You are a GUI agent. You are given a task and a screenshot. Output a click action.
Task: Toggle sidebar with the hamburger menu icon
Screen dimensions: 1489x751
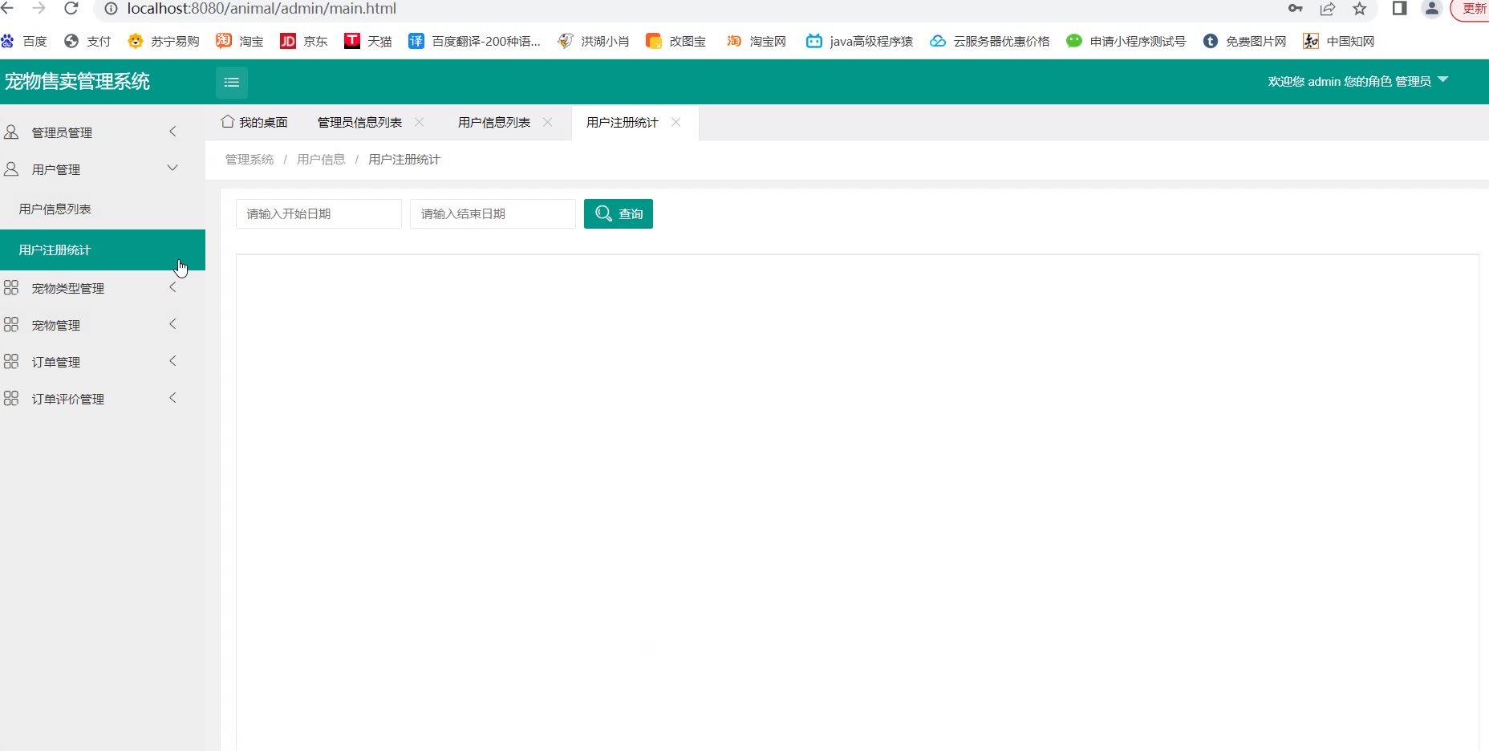click(x=232, y=82)
